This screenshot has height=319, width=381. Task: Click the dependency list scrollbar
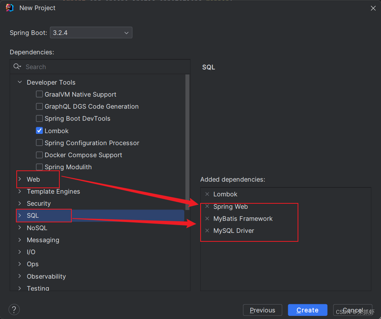click(x=187, y=142)
